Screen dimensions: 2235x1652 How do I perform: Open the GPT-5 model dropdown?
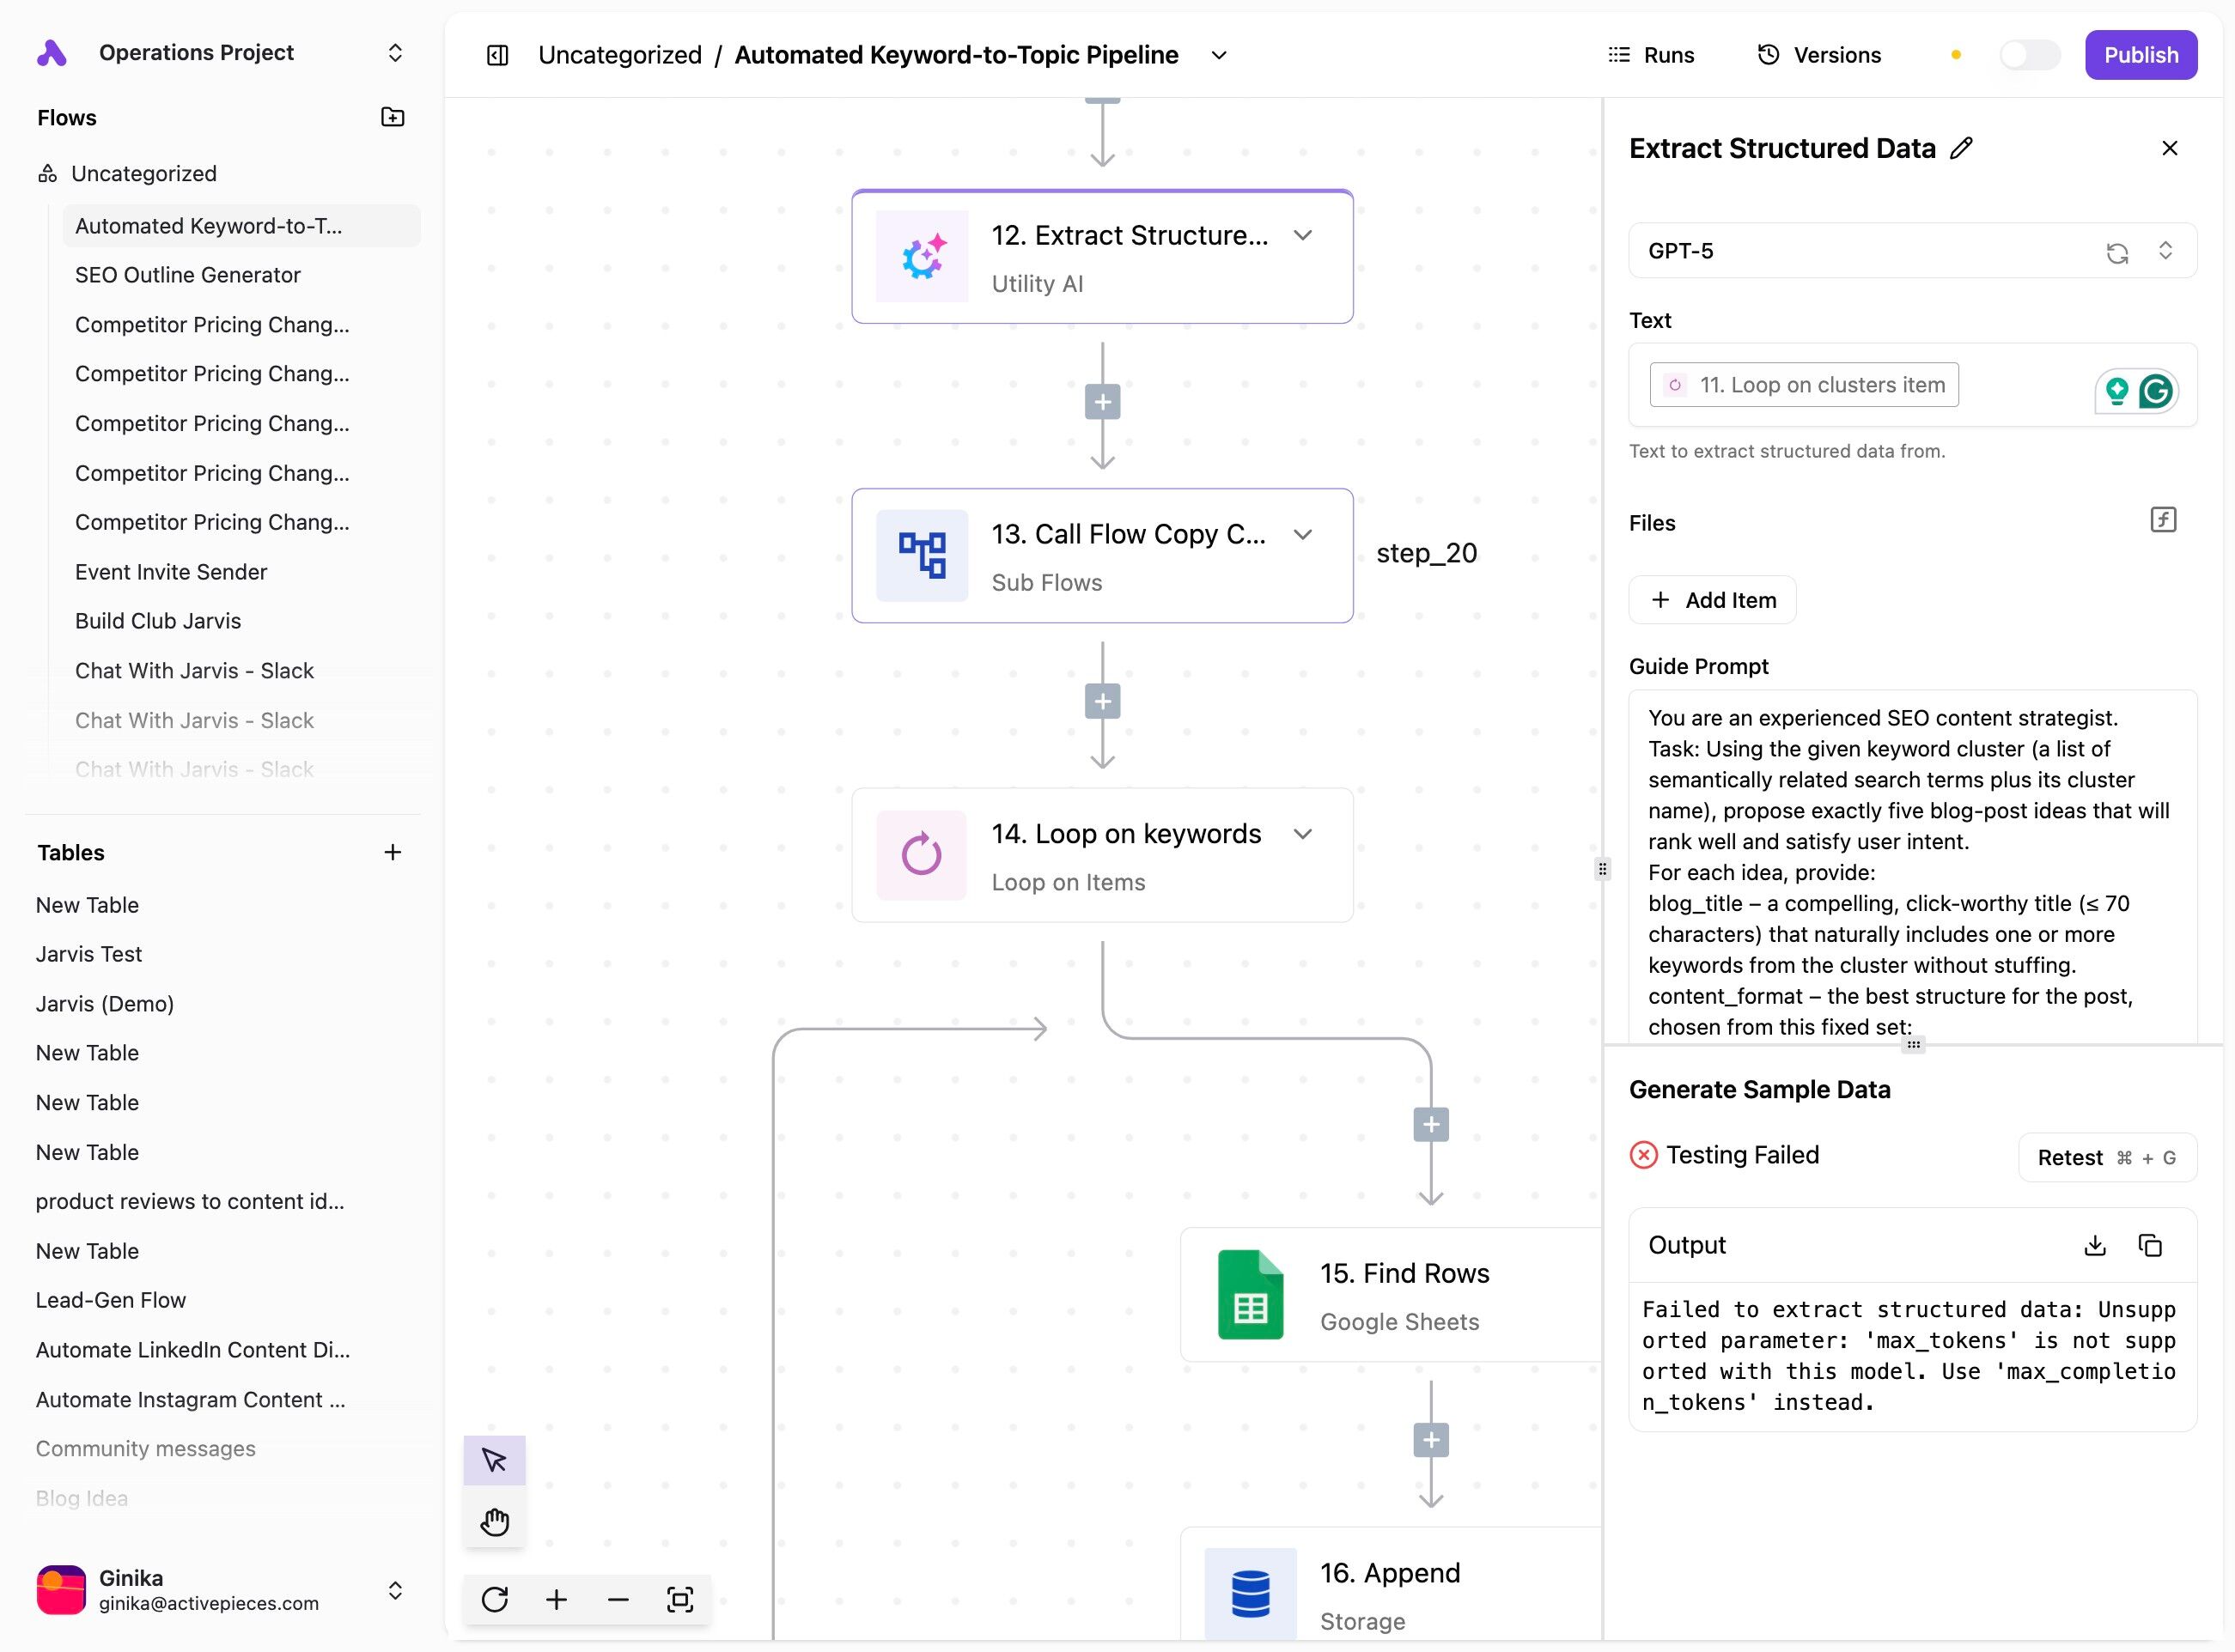[x=2165, y=251]
